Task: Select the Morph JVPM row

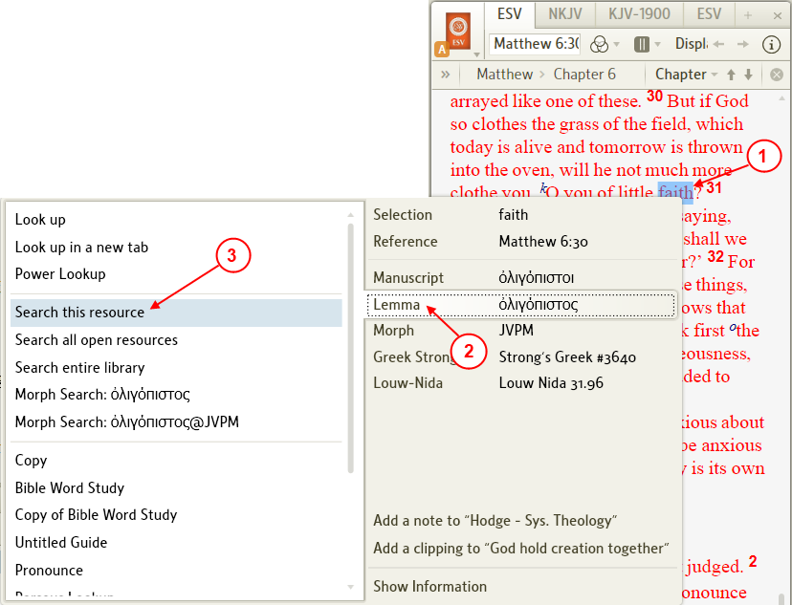Action: point(521,331)
